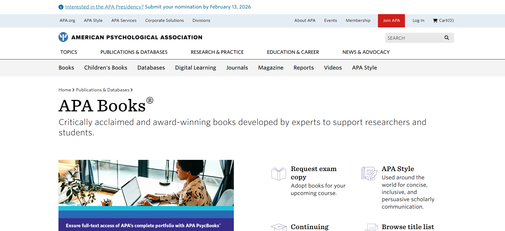Select Magazine subnav item
Viewport: 505px width, 231px height.
coord(271,68)
